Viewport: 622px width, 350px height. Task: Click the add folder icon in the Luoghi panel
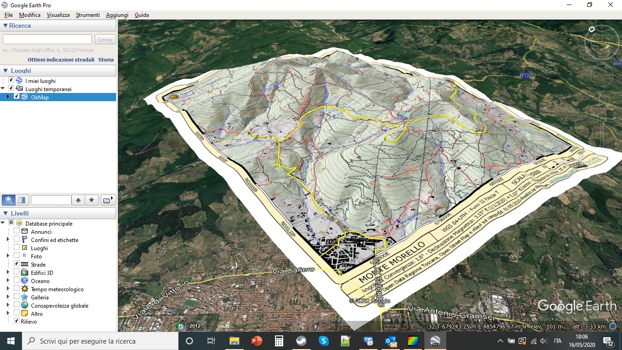point(108,200)
